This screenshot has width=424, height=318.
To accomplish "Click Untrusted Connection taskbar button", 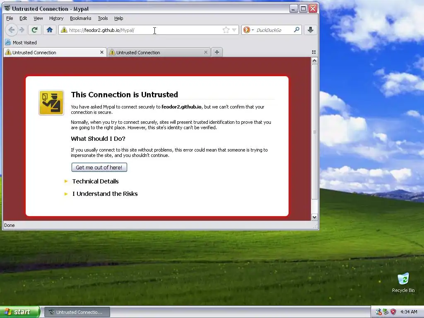I will 77,312.
